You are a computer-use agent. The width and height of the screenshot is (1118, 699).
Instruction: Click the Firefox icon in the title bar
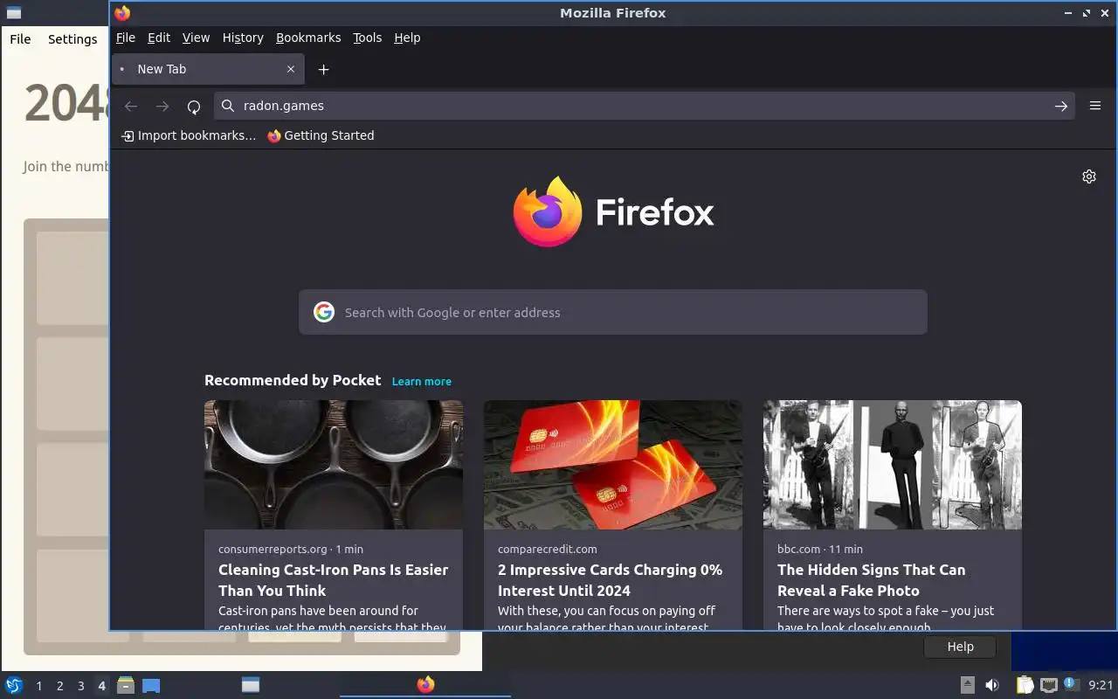point(122,13)
